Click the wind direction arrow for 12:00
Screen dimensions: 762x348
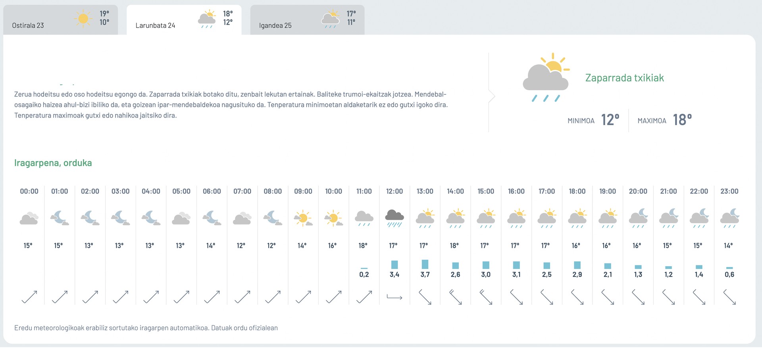coord(394,297)
